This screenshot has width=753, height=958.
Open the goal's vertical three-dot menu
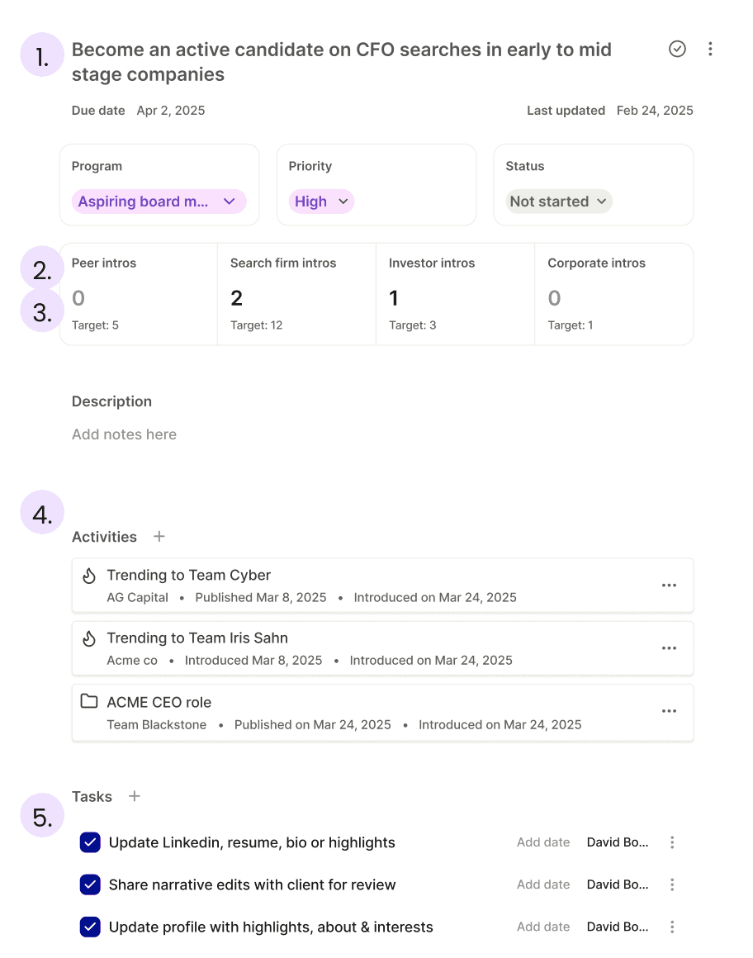click(710, 50)
